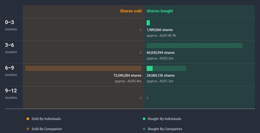Toggle the Bought By Companies legend label

[165, 129]
